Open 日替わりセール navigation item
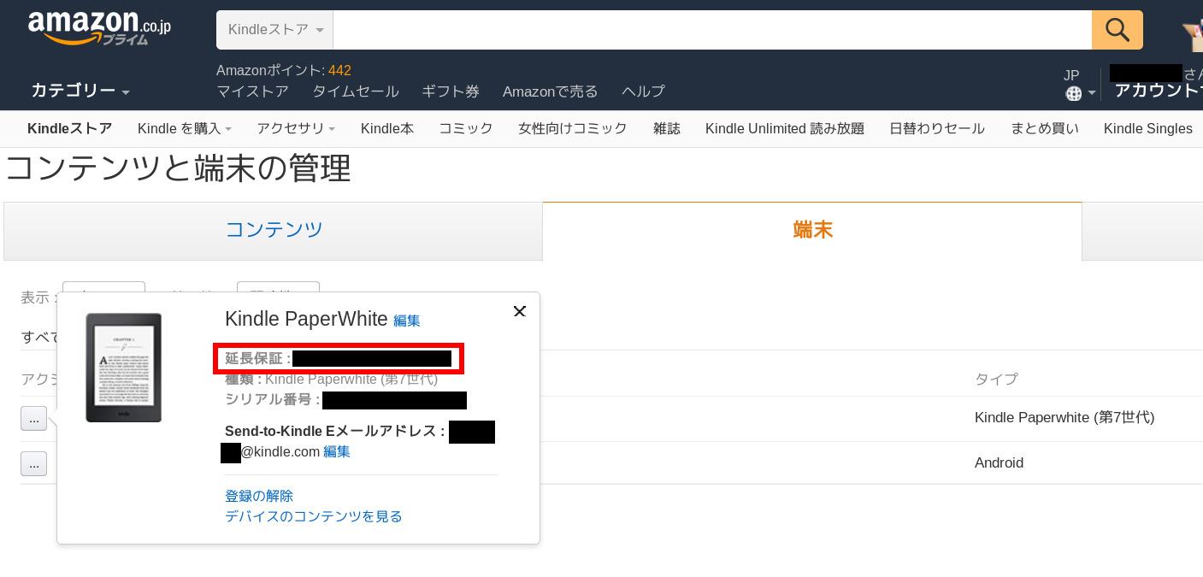1203x577 pixels. (937, 128)
